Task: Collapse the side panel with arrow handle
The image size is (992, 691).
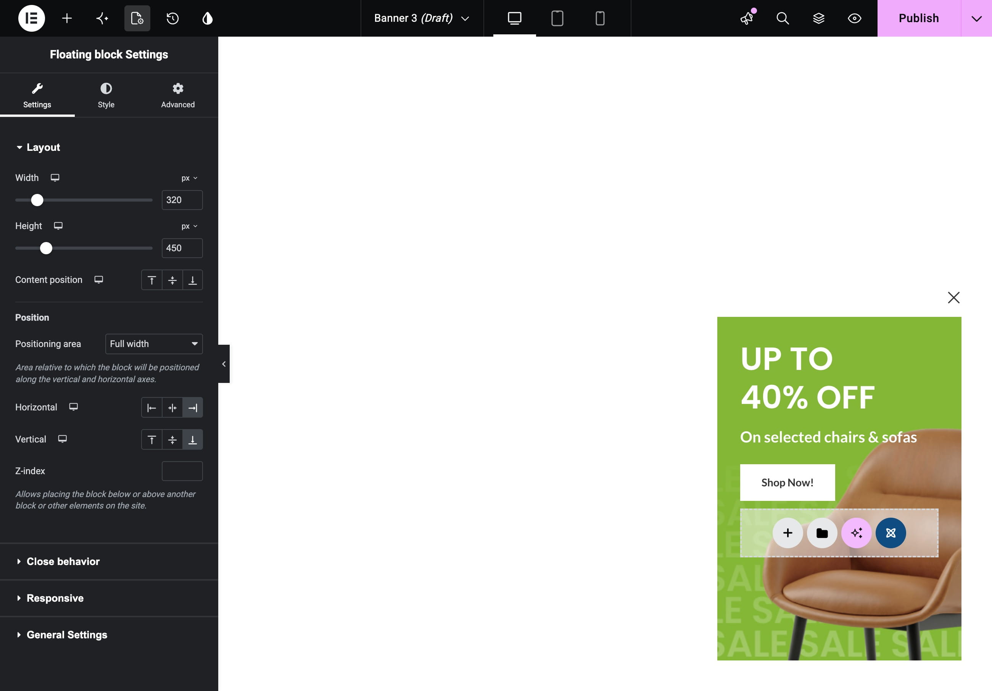Action: pos(224,364)
